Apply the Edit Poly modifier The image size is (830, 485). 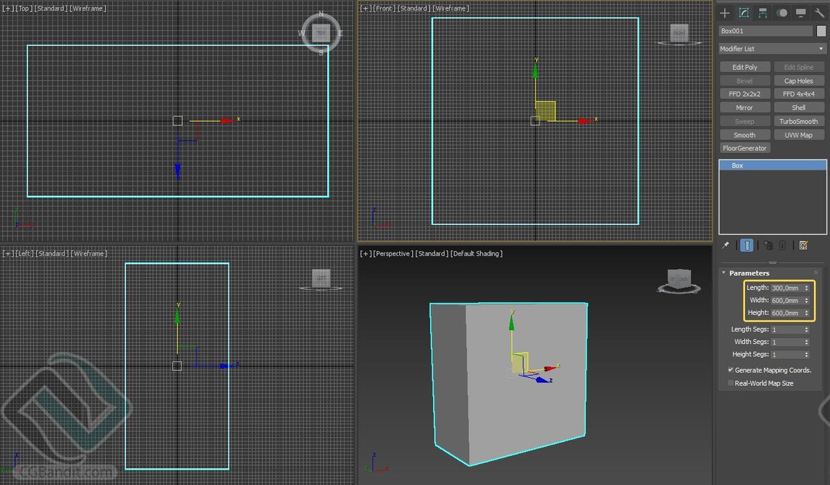(745, 67)
